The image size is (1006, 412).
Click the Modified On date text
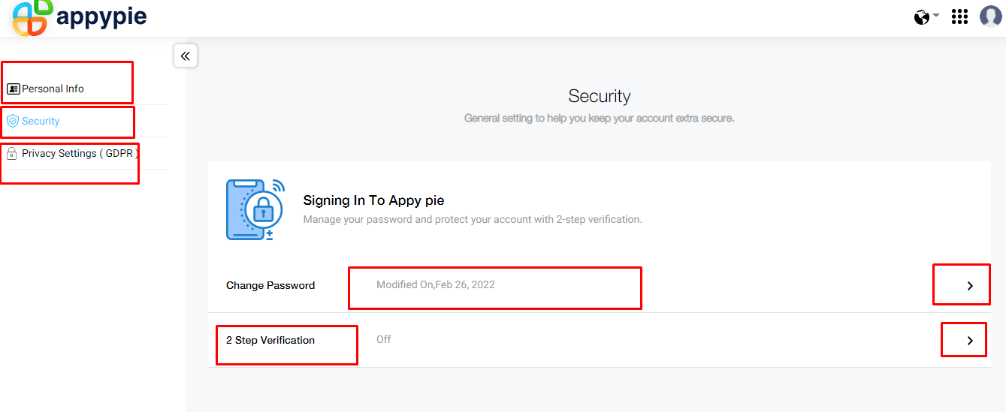[x=436, y=284]
